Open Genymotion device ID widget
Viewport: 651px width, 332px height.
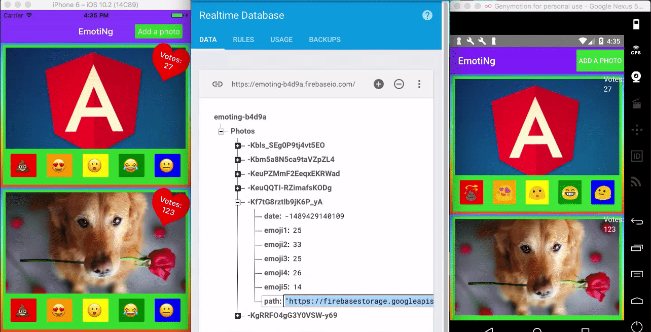pos(636,156)
